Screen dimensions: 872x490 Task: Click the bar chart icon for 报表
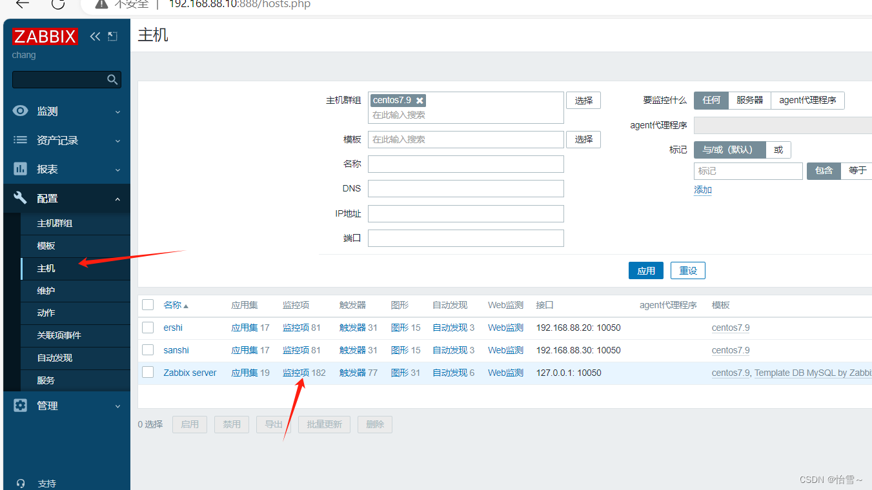(x=21, y=169)
